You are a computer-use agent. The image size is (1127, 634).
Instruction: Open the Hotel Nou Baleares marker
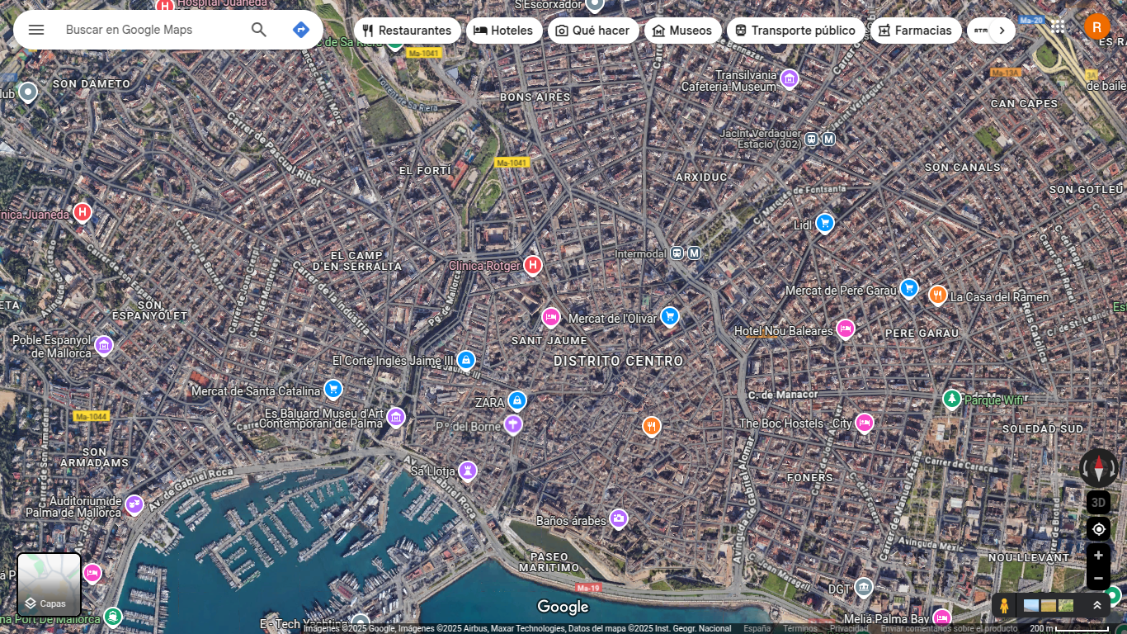(x=845, y=329)
